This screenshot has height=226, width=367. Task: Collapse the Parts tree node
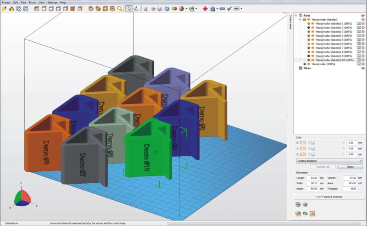pos(296,15)
